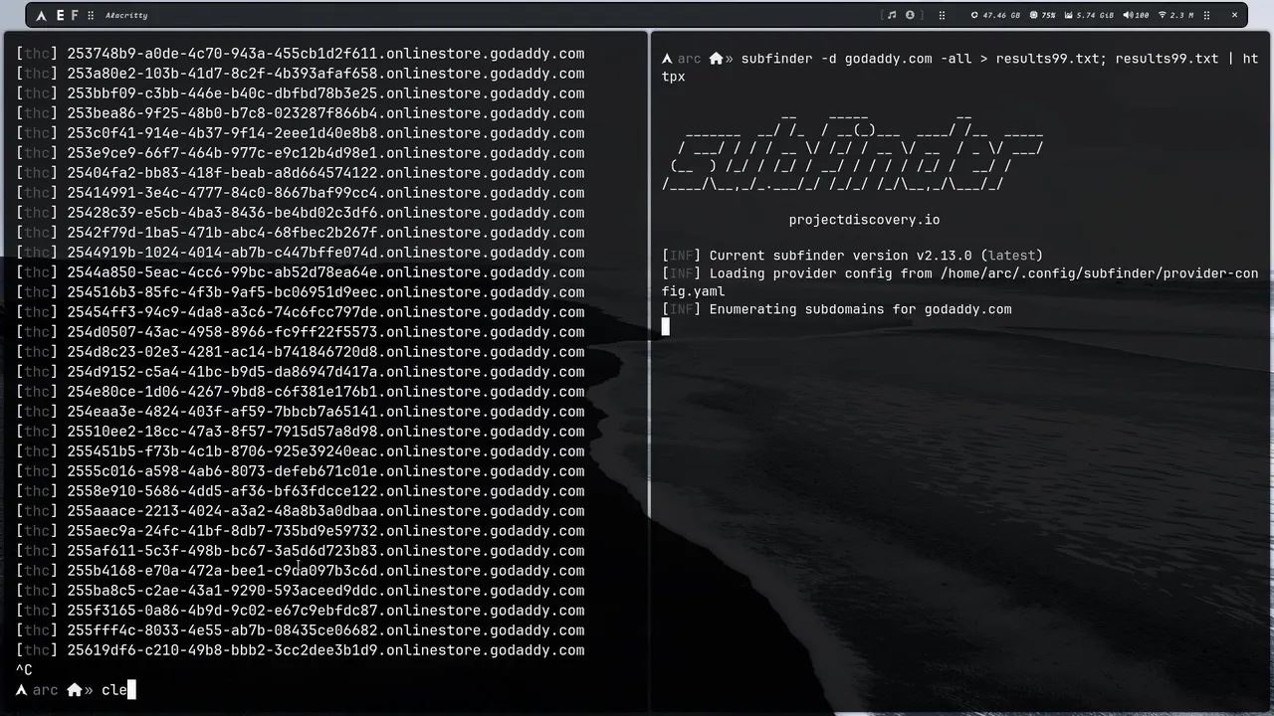Click subdomain starting with 255451b5-f73b

point(325,451)
